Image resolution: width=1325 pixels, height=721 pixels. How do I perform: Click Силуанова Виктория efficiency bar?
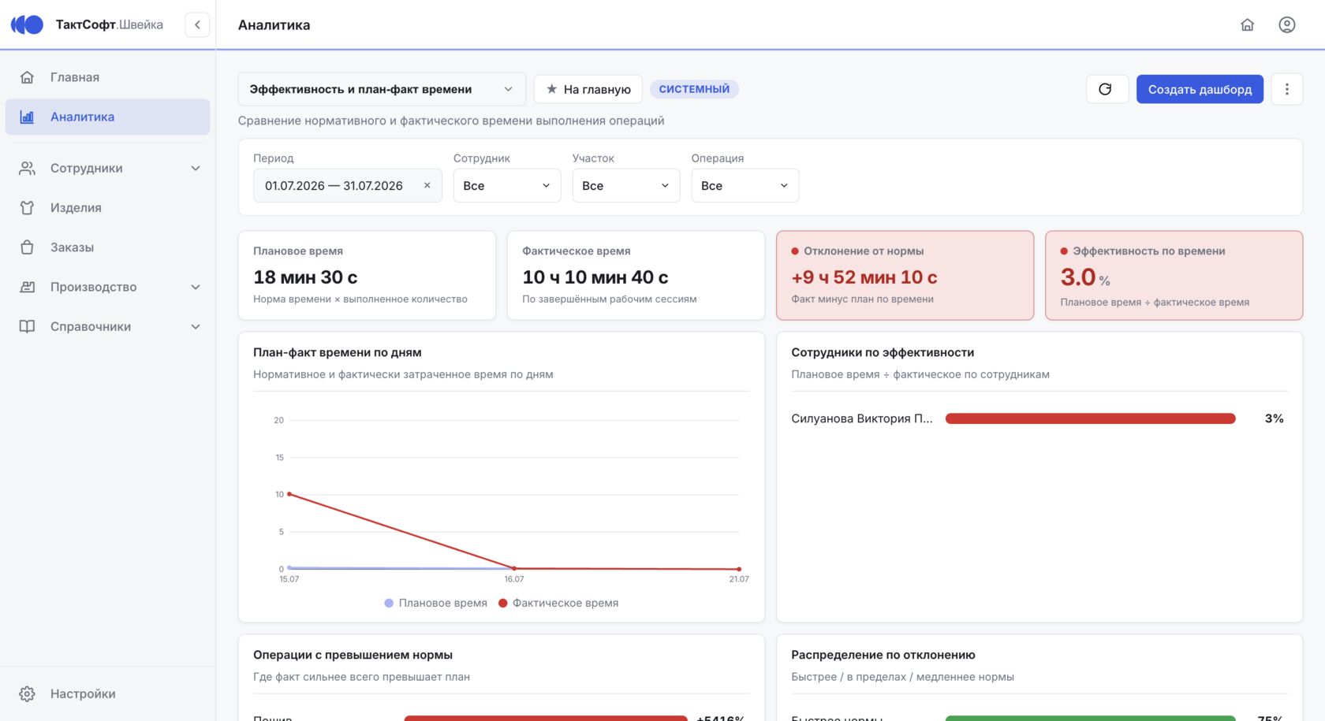click(1090, 418)
